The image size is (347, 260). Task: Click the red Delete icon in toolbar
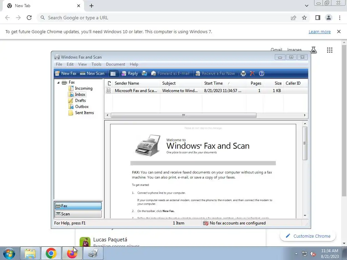252,73
